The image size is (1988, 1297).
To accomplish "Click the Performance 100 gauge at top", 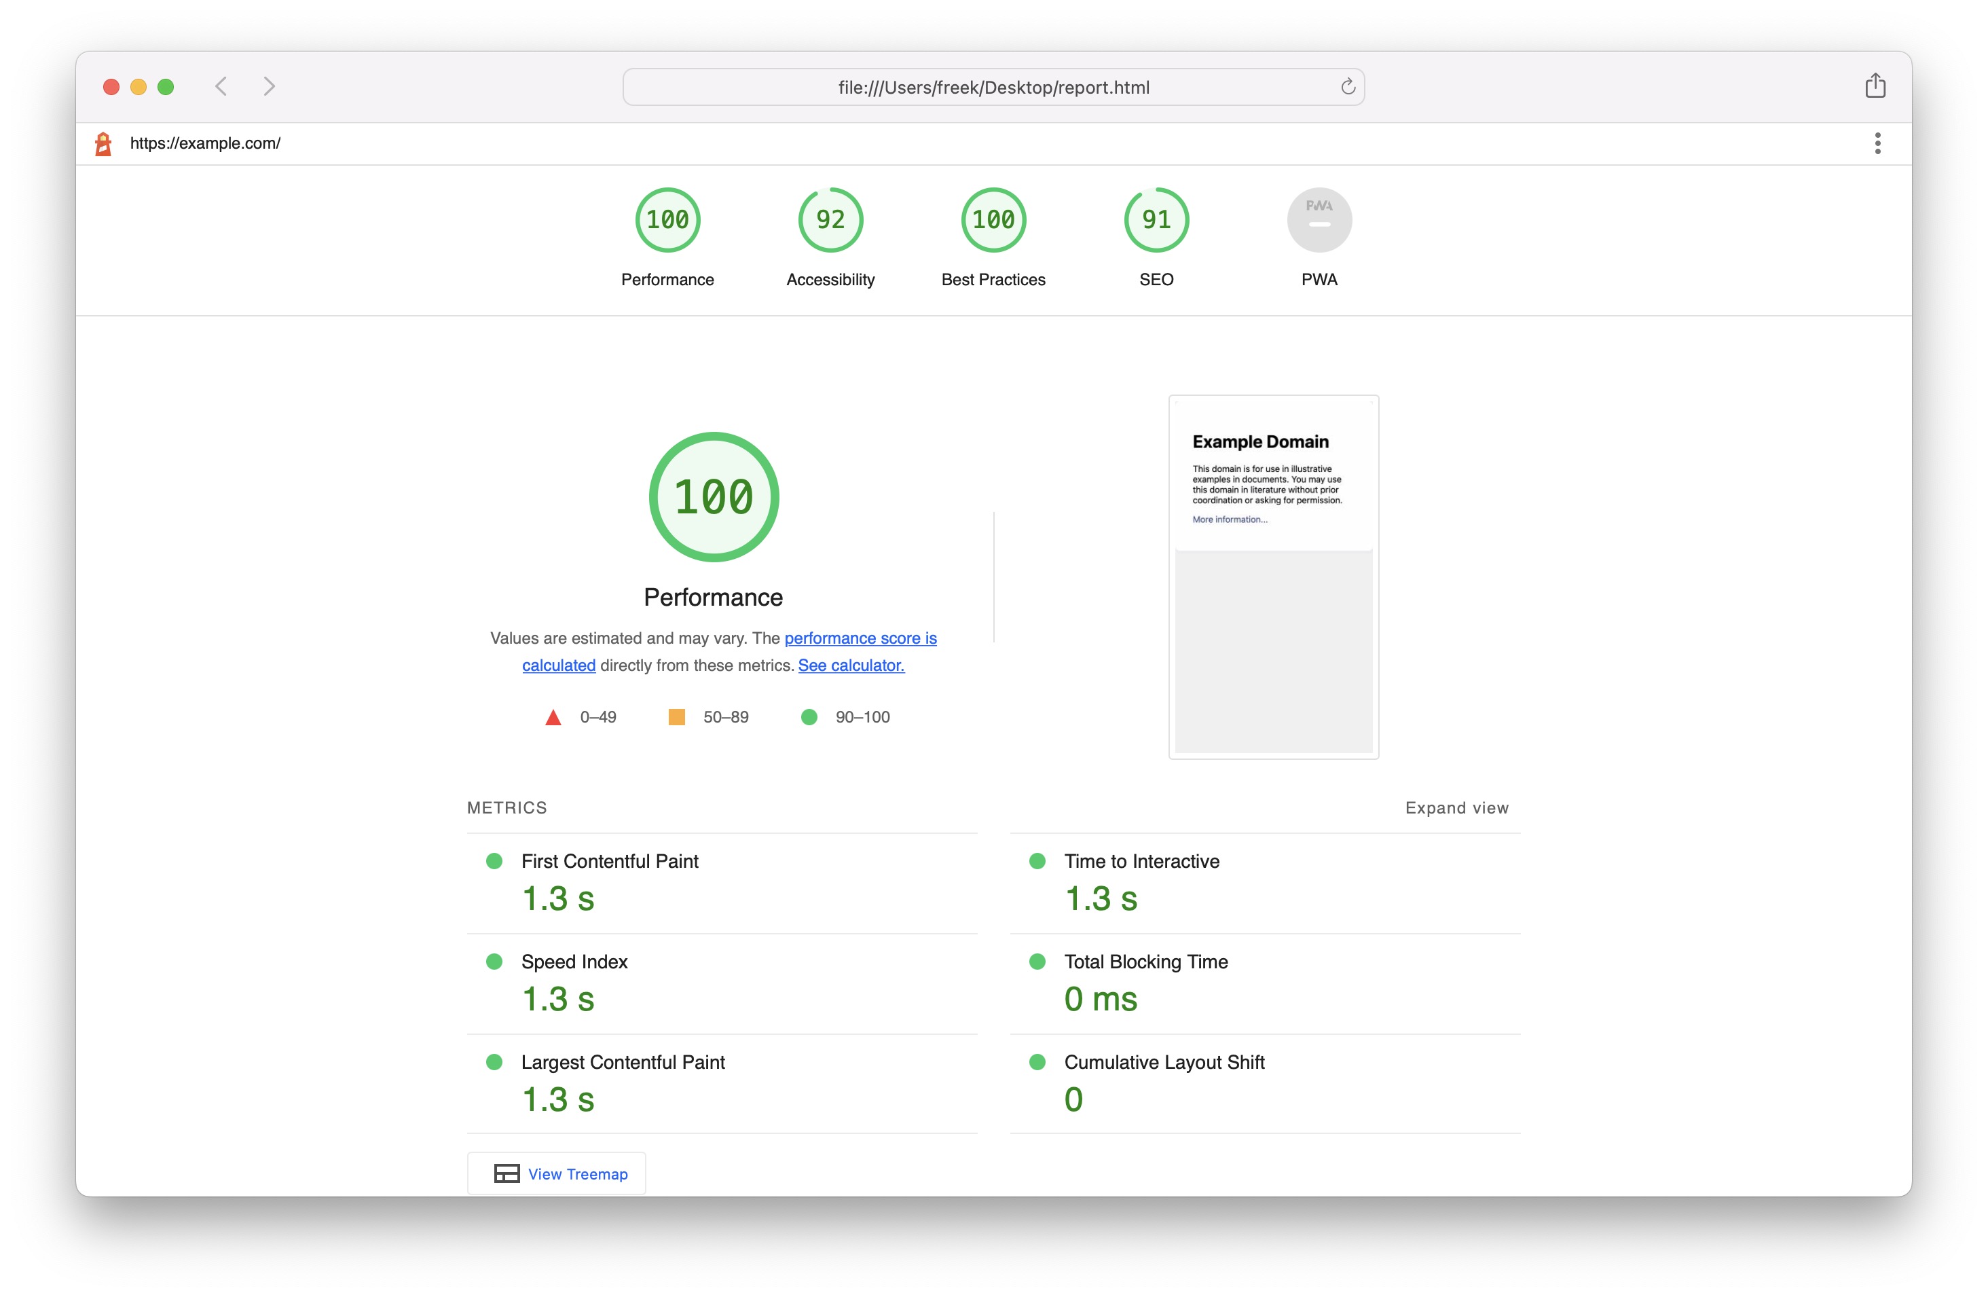I will pos(667,219).
